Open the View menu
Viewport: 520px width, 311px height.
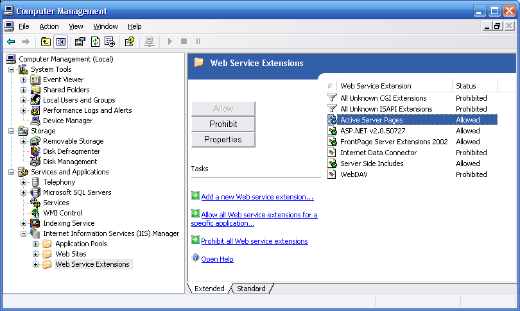coord(76,26)
